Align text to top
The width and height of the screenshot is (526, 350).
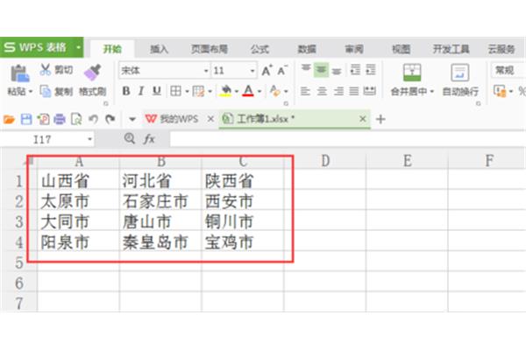coord(306,70)
